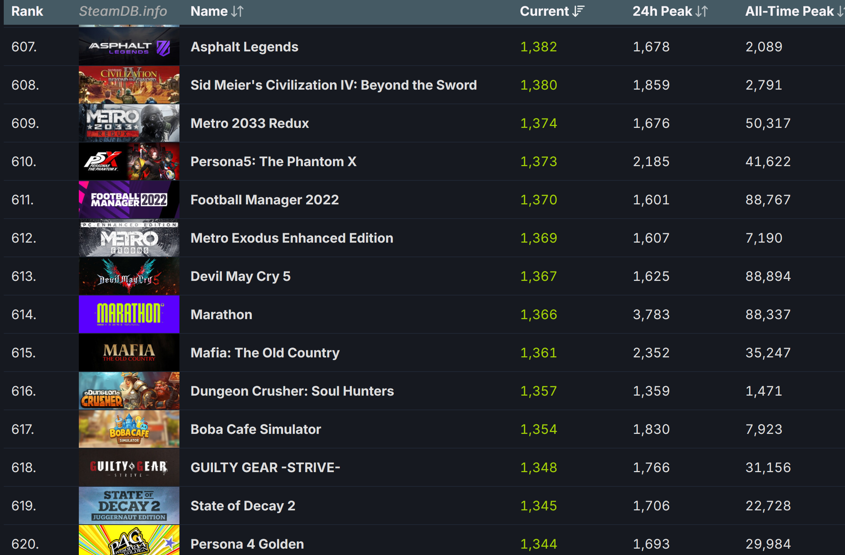Select current player count 1,367
Viewport: 845px width, 555px height.
[539, 276]
